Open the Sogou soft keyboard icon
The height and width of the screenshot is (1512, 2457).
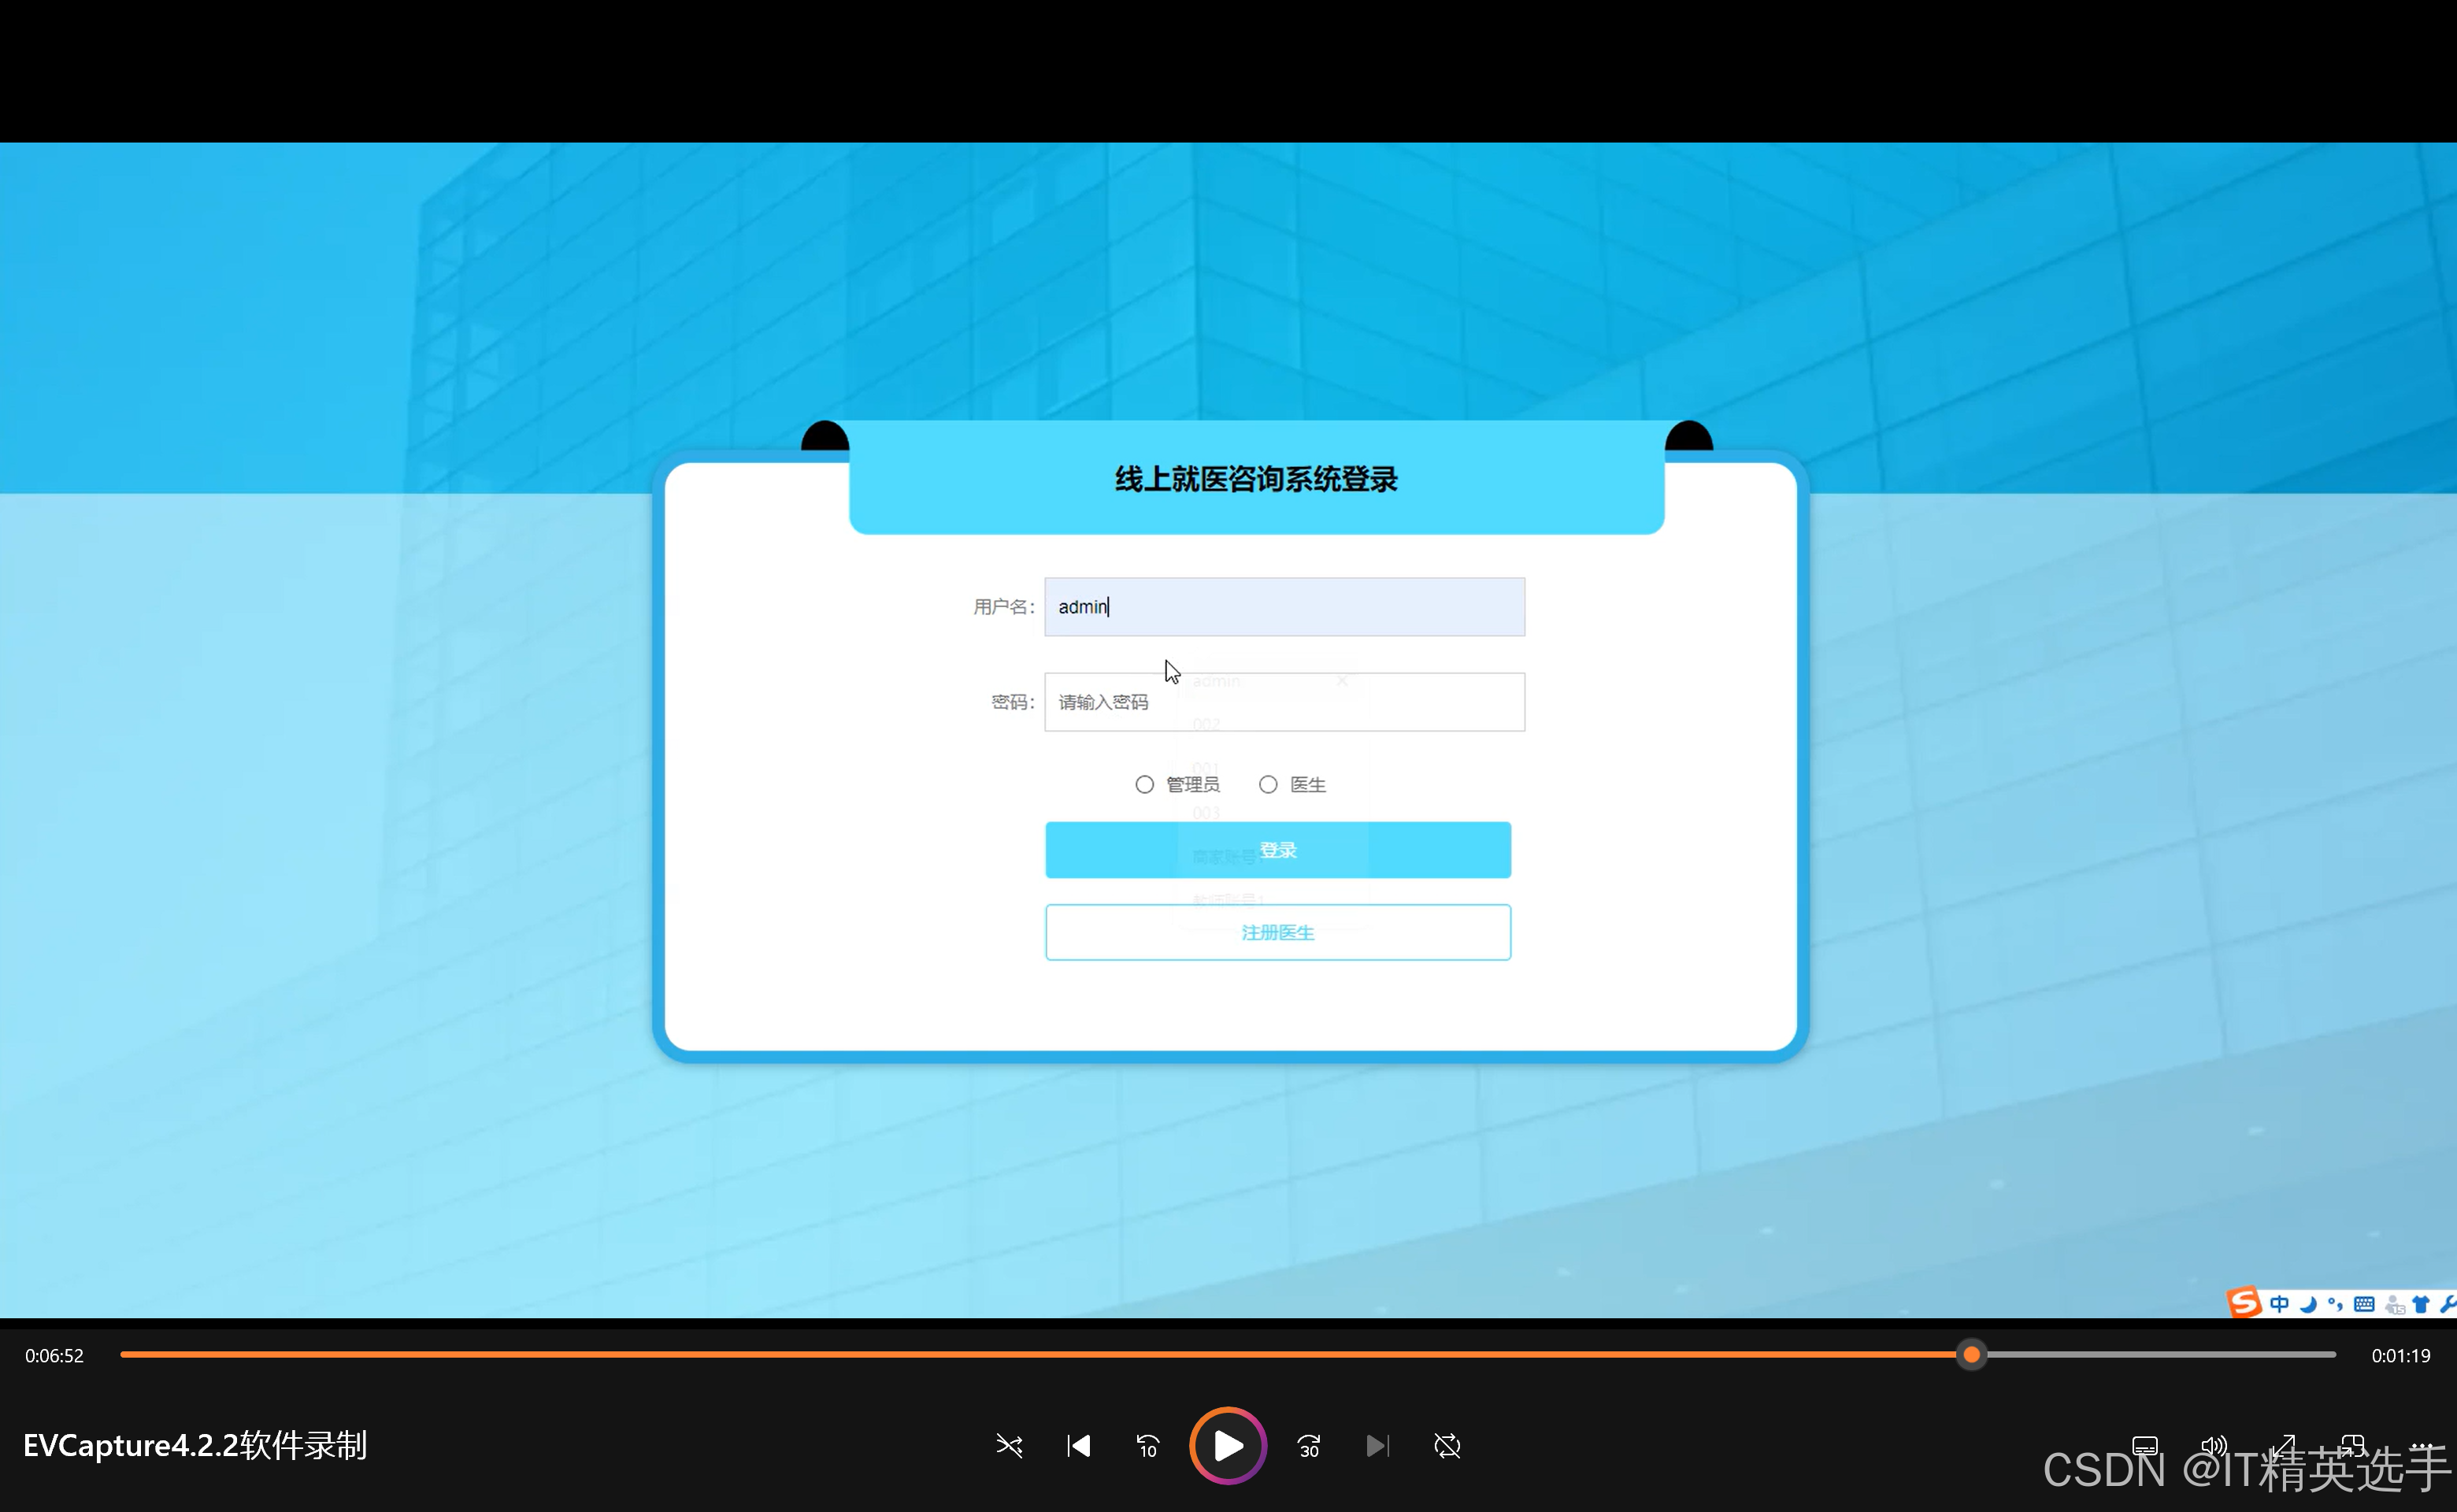pyautogui.click(x=2364, y=1305)
